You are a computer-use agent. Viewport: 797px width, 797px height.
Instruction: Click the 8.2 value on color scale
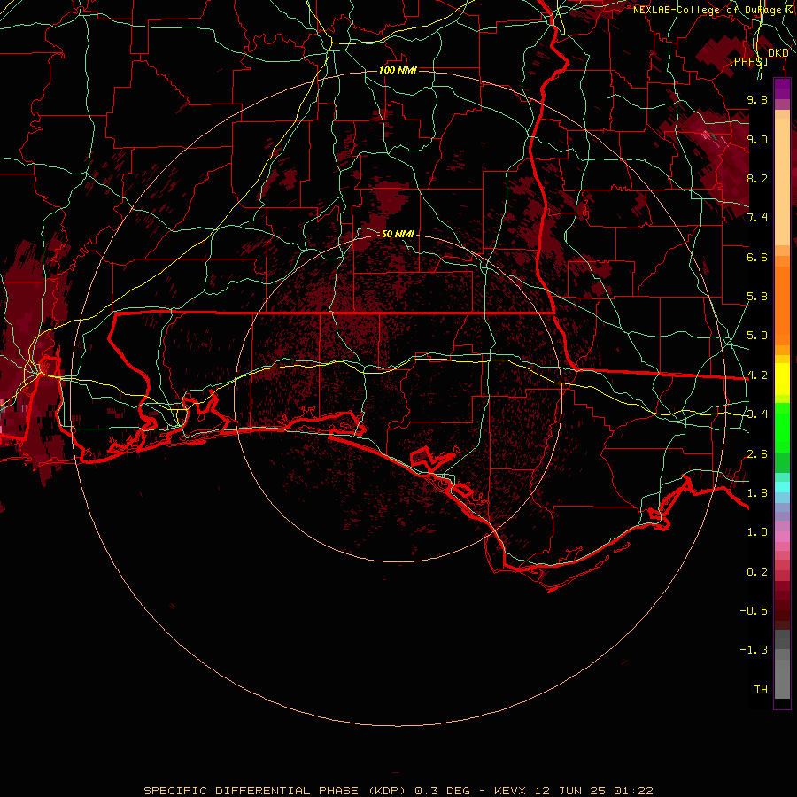coord(757,178)
